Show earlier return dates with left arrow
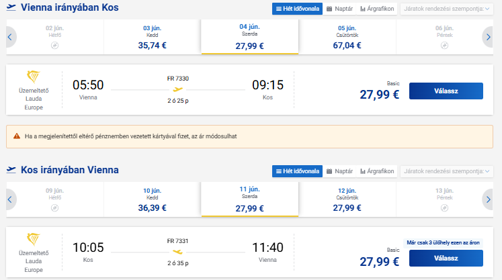 click(10, 199)
